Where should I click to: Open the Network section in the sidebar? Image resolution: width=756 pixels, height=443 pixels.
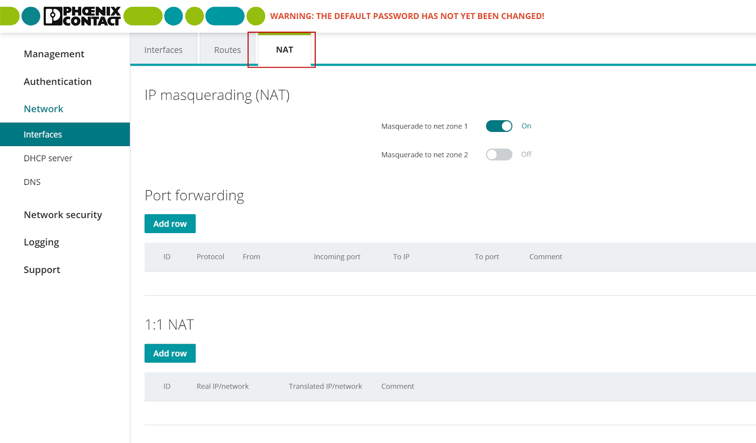pos(43,109)
